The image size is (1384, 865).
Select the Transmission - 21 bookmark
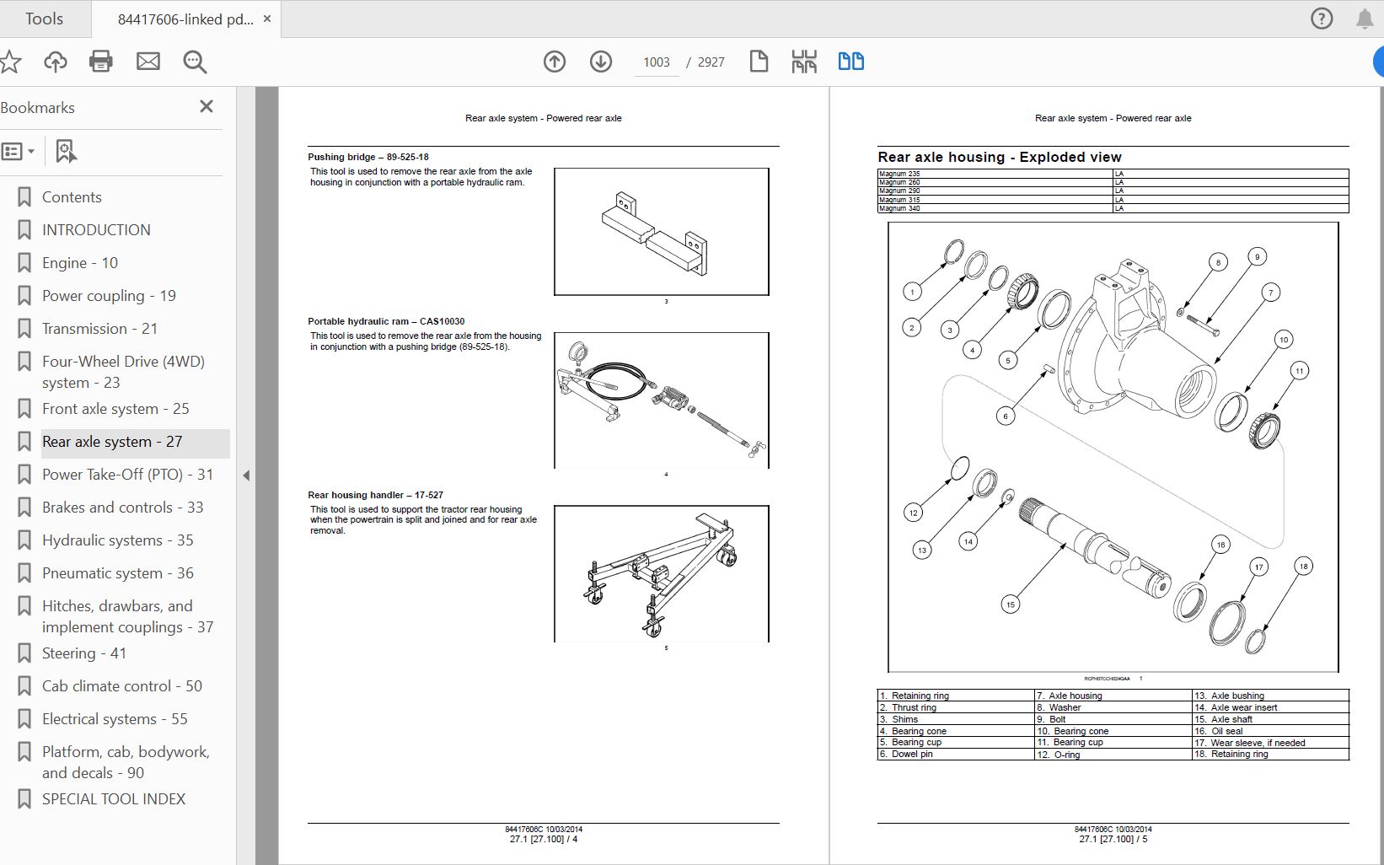pyautogui.click(x=99, y=329)
